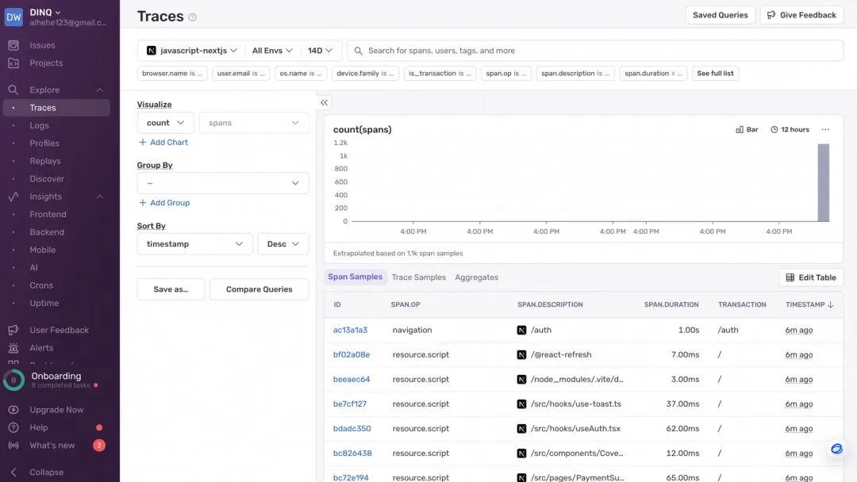Collapse the Explore sidebar section
The width and height of the screenshot is (857, 482).
click(99, 90)
